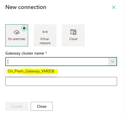Click the red required asterisk
124x115 pixels.
(46, 53)
